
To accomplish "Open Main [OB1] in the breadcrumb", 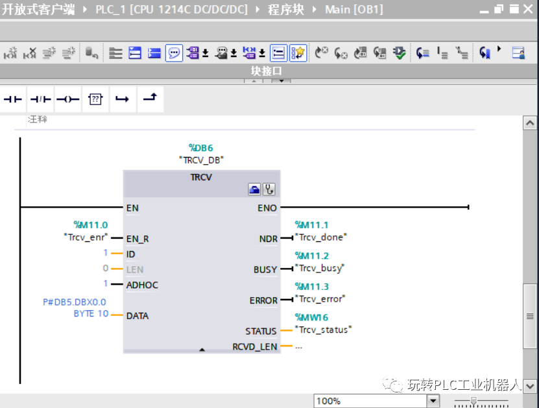I will [x=353, y=9].
